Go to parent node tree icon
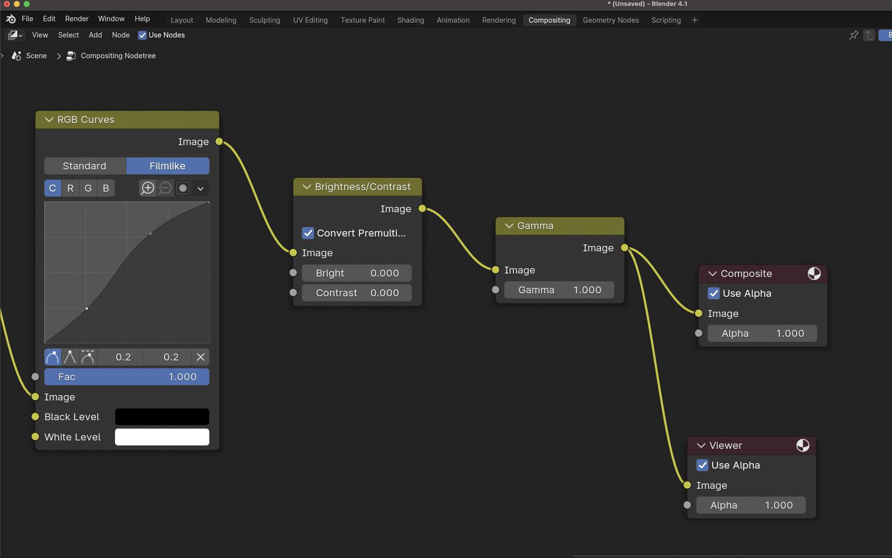Image resolution: width=892 pixels, height=558 pixels. [869, 35]
